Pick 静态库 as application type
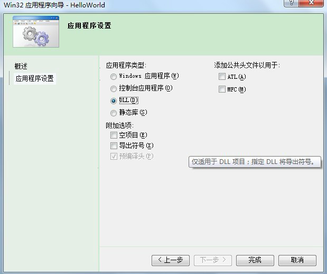This screenshot has height=274, width=327. click(x=114, y=113)
